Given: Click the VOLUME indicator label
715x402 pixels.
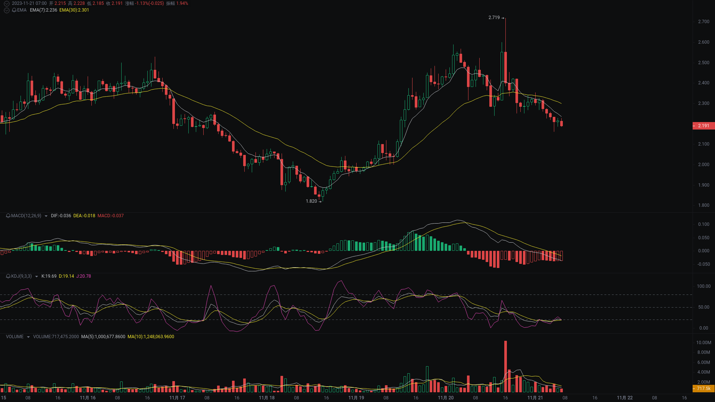Looking at the screenshot, I should tap(15, 337).
